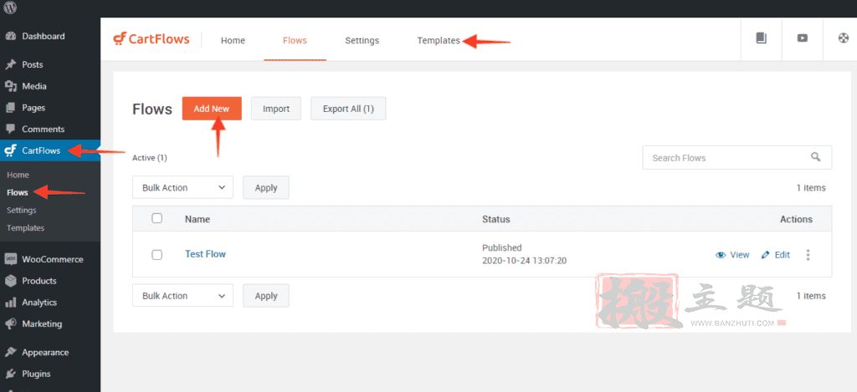Open Templates in sidebar submenu
The image size is (857, 392).
tap(26, 227)
